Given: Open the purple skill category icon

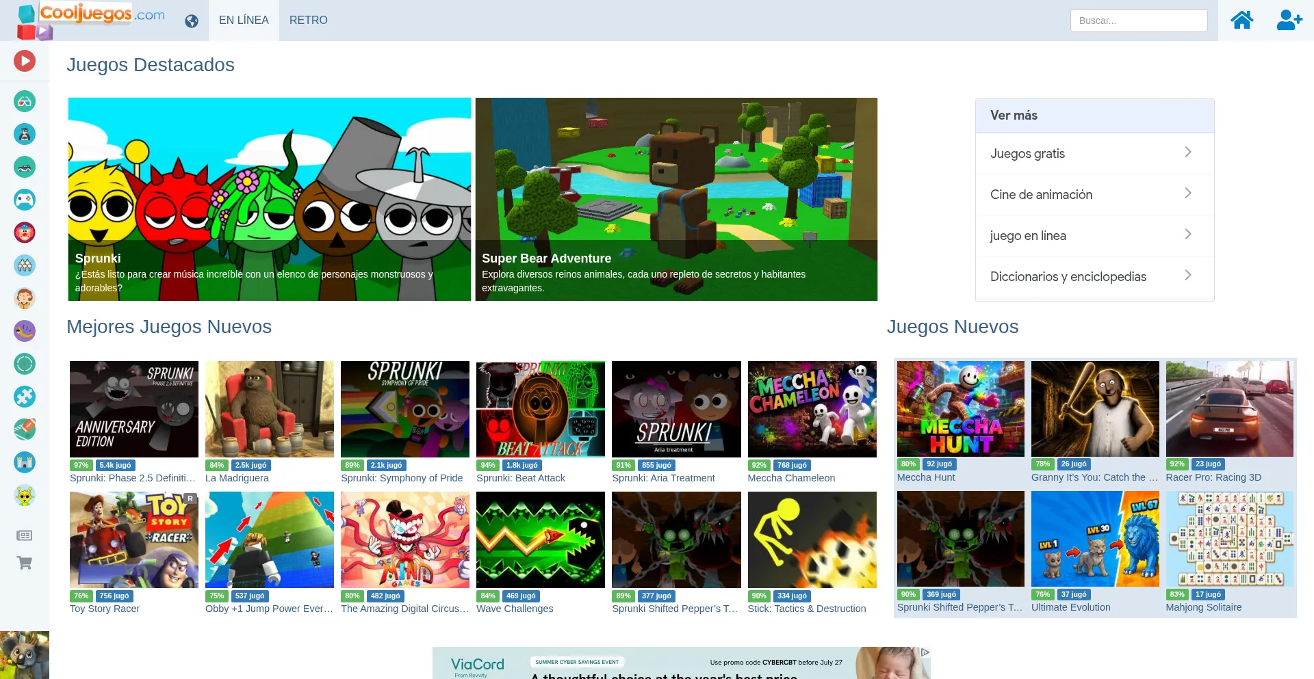Looking at the screenshot, I should click(25, 331).
